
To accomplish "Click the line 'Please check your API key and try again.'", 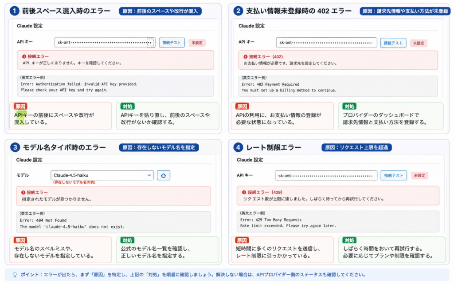I will coord(64,90).
